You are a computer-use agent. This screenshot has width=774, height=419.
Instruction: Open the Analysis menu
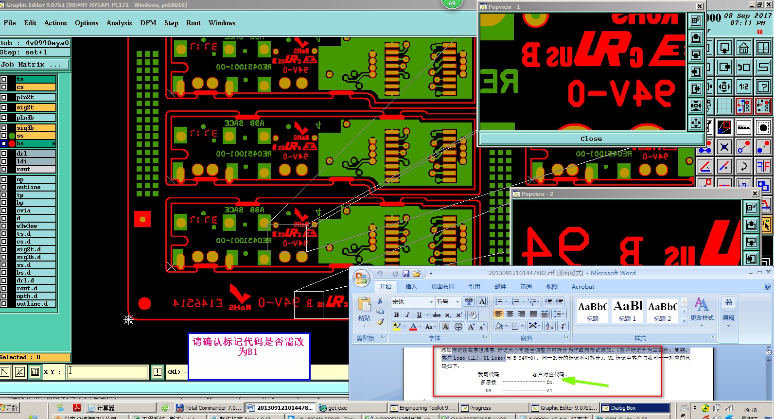119,23
